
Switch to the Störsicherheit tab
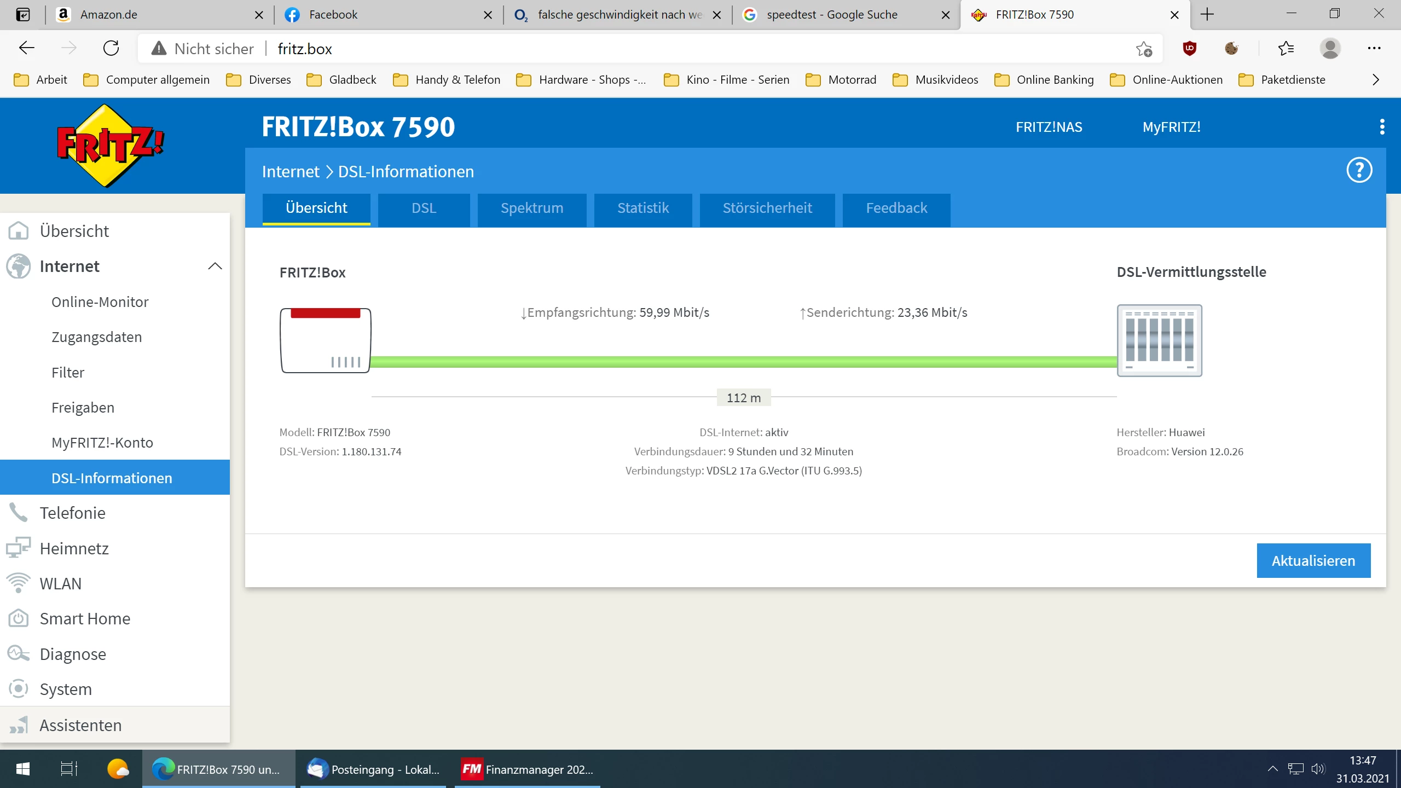(767, 208)
